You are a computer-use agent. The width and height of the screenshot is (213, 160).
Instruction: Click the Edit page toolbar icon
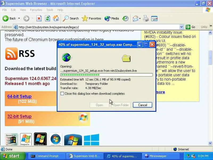point(154,18)
